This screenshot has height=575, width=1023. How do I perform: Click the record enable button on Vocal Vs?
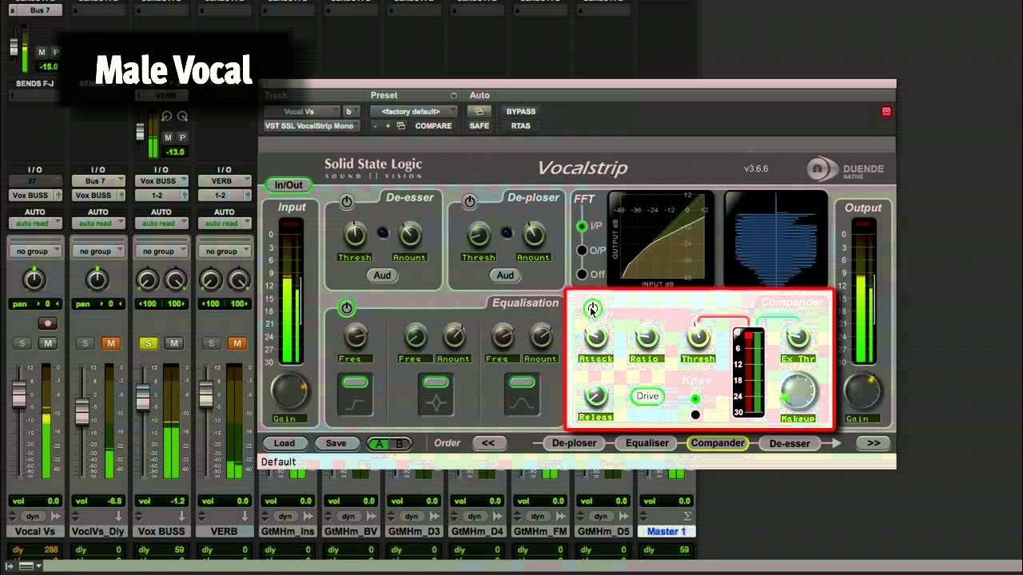48,323
